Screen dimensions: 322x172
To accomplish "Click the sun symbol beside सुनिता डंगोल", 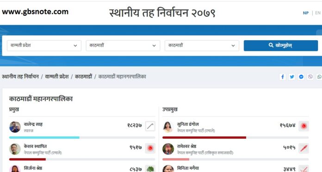I will pyautogui.click(x=303, y=126).
